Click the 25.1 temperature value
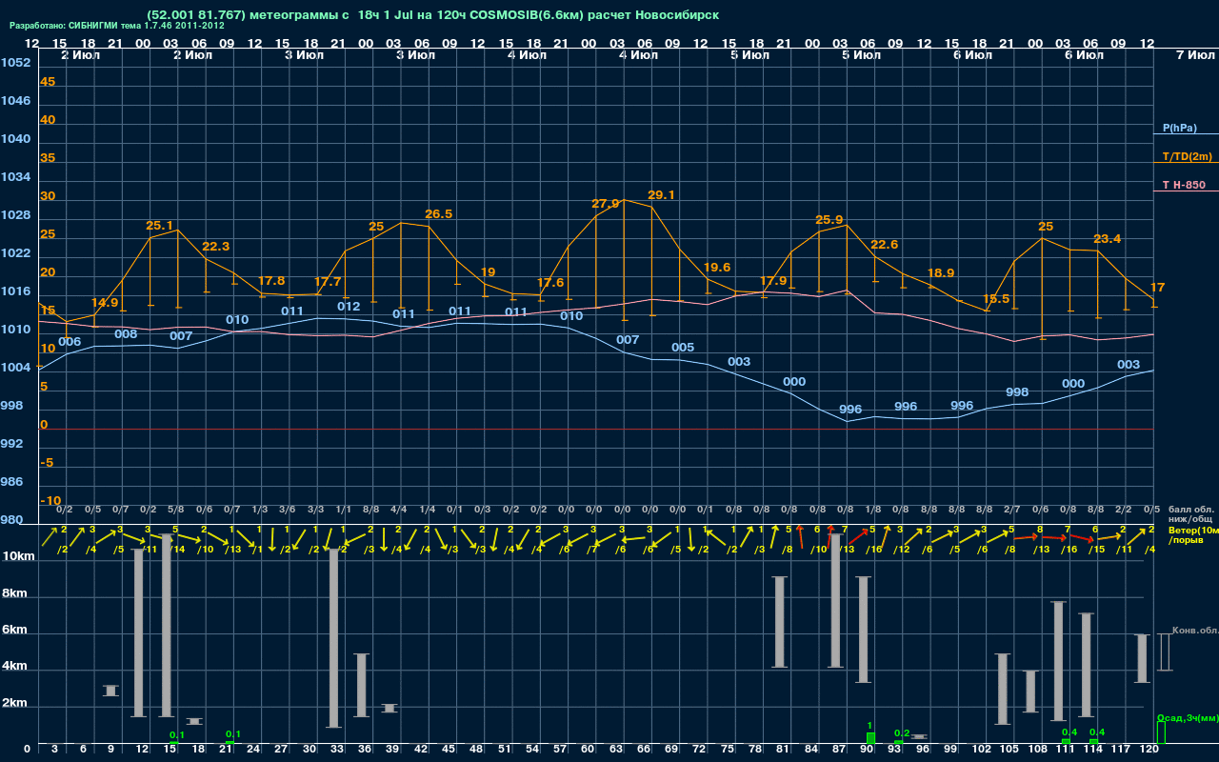 [160, 226]
